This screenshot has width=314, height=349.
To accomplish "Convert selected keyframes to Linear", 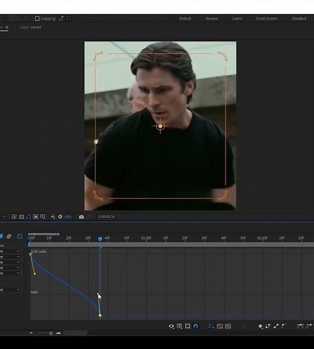I will (x=276, y=326).
